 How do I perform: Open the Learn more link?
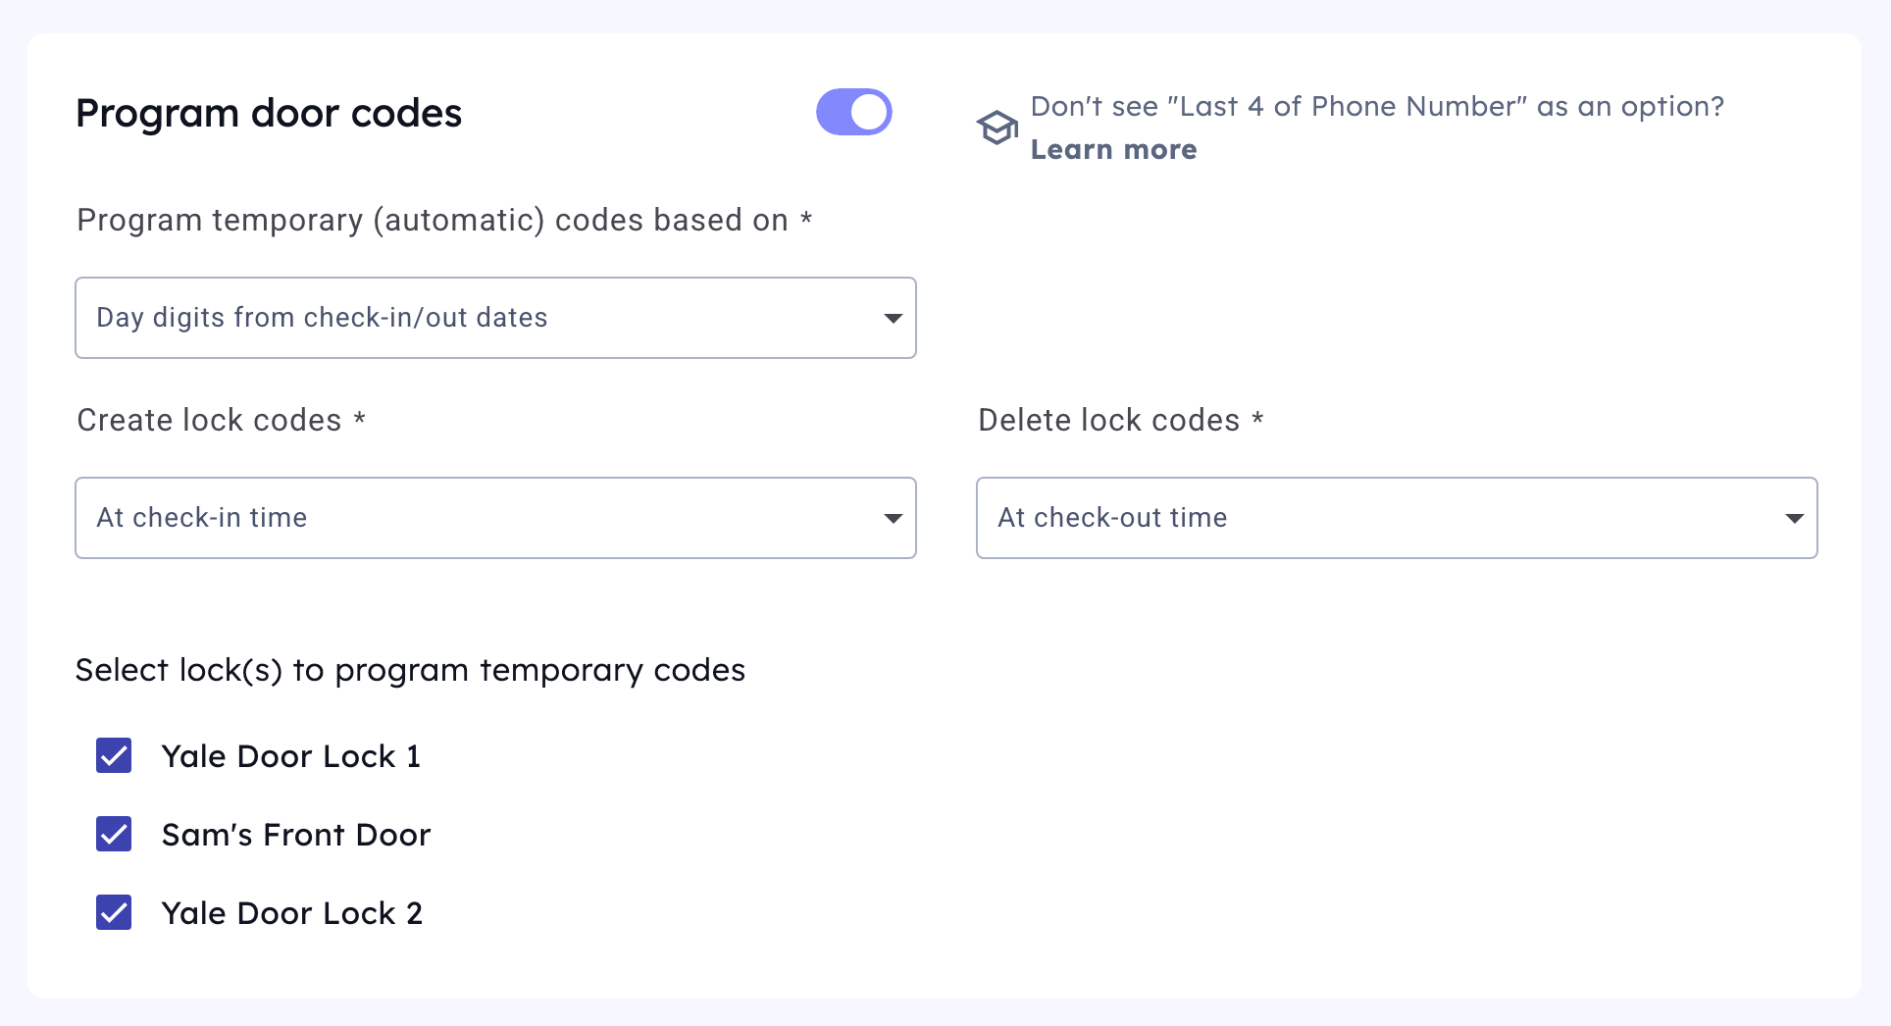[x=1113, y=150]
